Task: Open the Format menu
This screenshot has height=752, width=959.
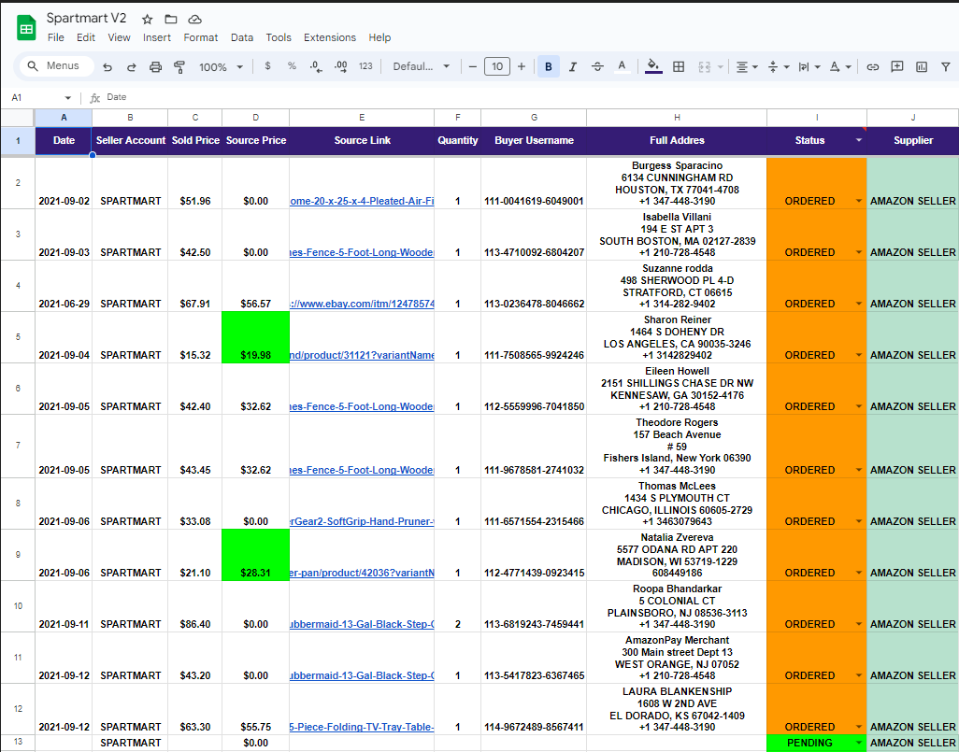Action: [201, 37]
